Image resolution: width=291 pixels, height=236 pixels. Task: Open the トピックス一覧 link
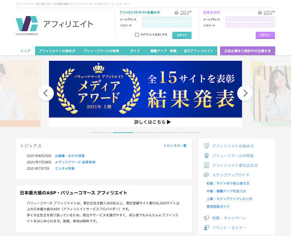pyautogui.click(x=175, y=146)
